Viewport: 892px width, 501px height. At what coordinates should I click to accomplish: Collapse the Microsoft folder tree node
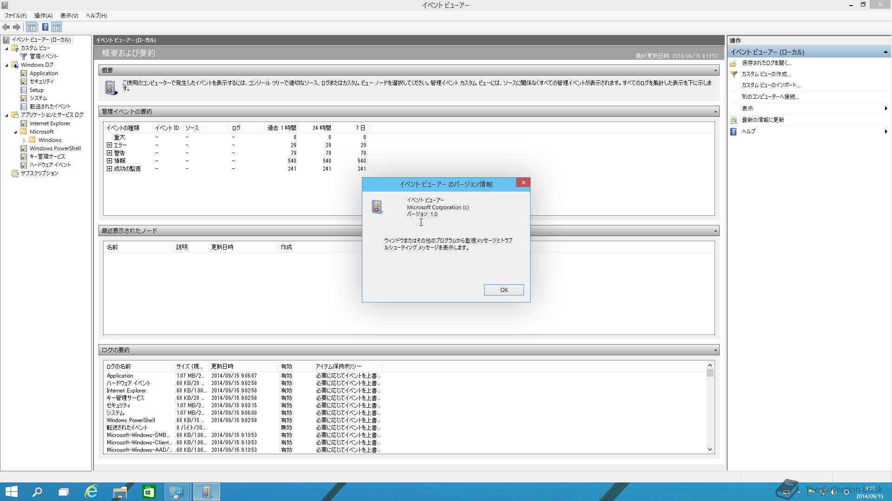point(15,132)
